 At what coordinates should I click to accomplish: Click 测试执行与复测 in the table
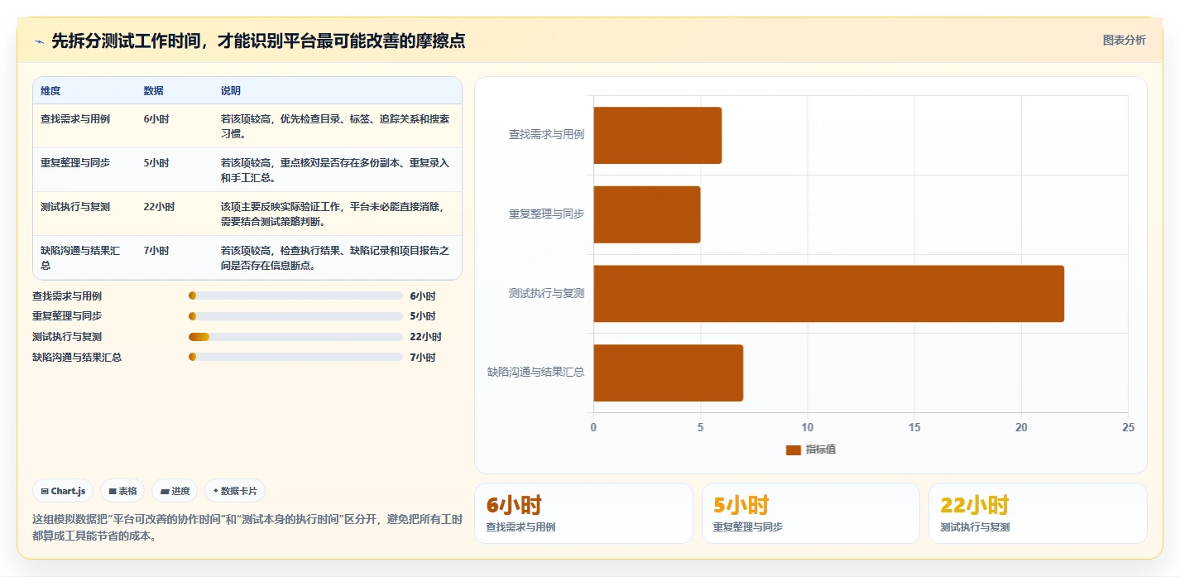(75, 207)
